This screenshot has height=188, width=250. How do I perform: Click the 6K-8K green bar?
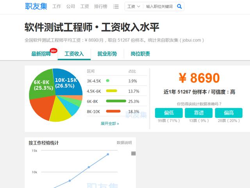(x=116, y=101)
